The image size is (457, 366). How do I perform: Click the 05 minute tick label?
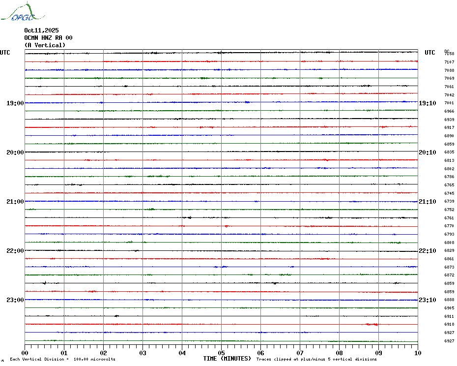pos(221,353)
